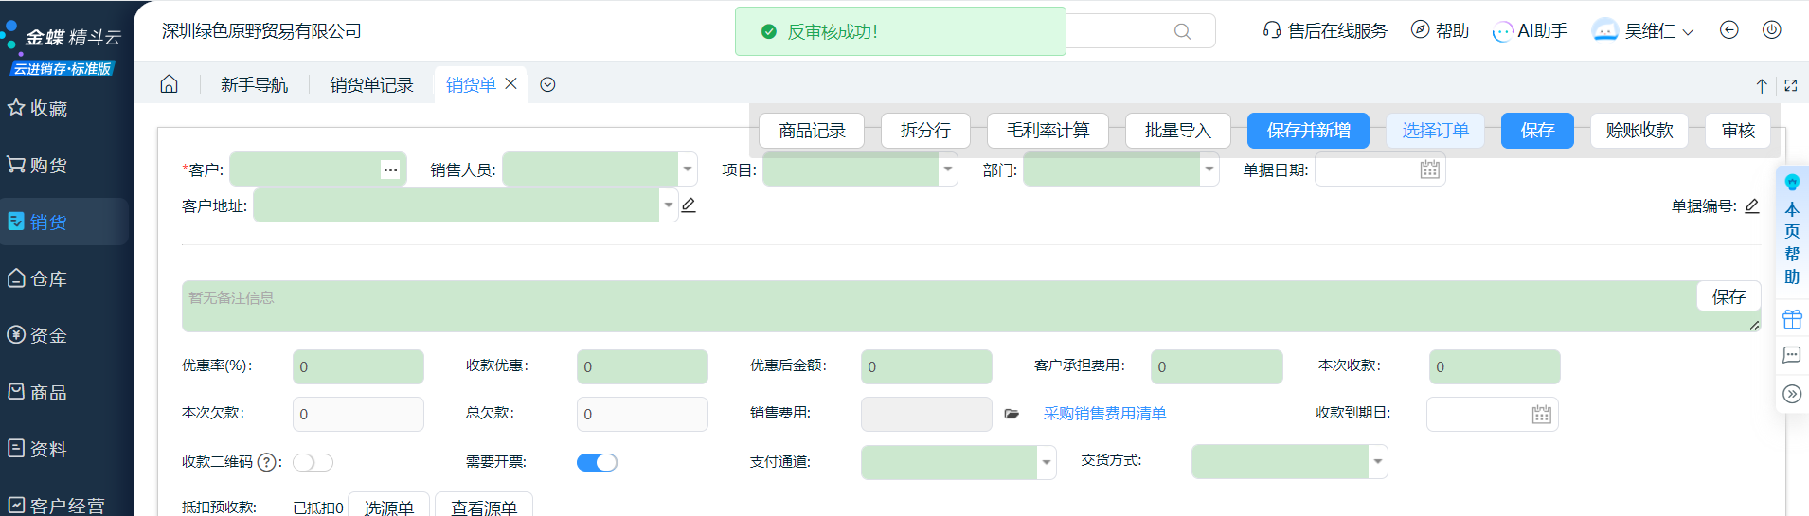Click the edit pencil beside customer address

tap(689, 205)
